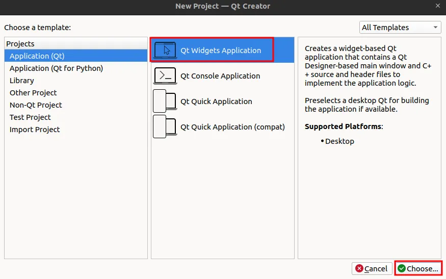Image resolution: width=446 pixels, height=279 pixels.
Task: Choose the Qt Console Application template label
Action: point(220,76)
